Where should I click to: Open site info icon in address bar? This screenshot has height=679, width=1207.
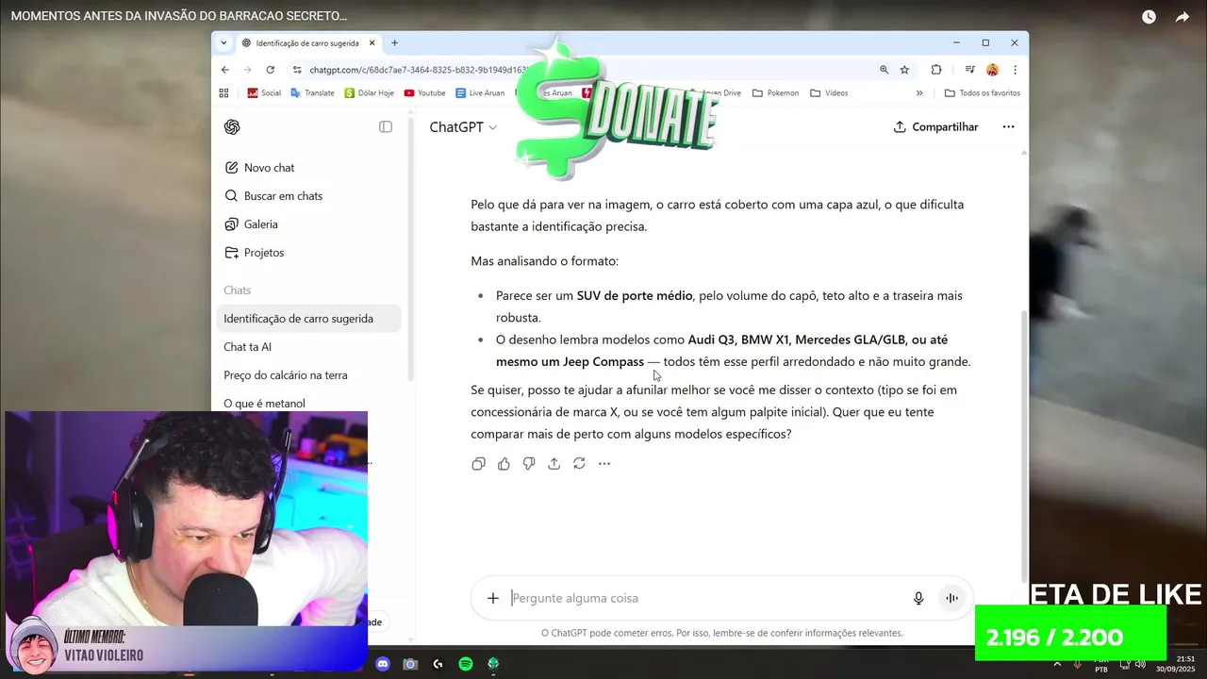297,70
